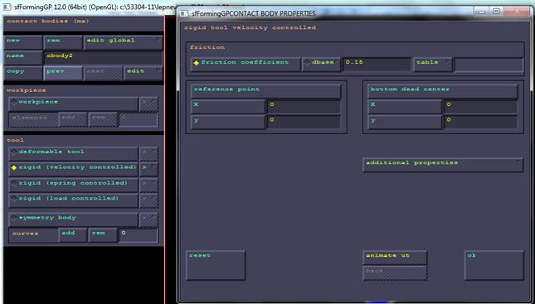
Task: Click the prev contact body button
Action: 63,73
